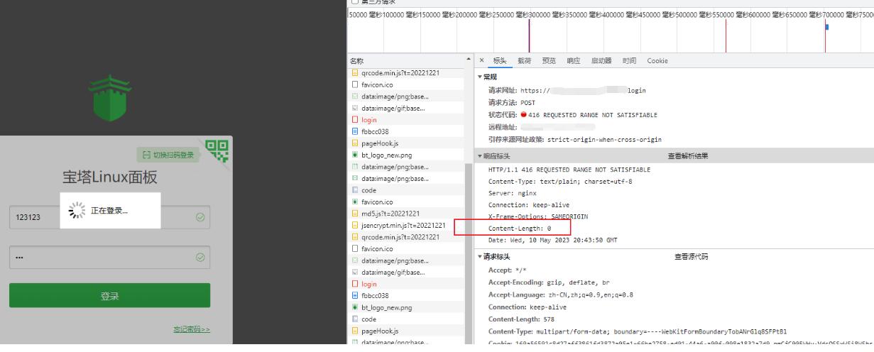Click green checkmark icon in password field
Screen dimensions: 874x352
pos(200,257)
